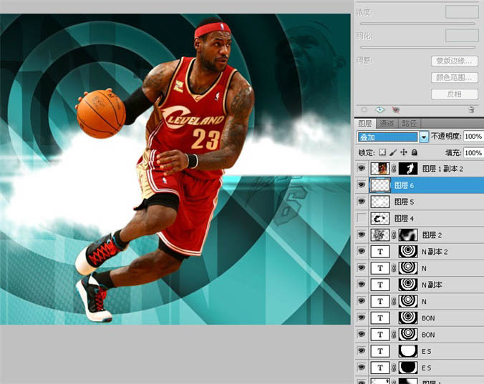Show the hidden 图层 4 layer
Screen dimensions: 484x384
[x=362, y=218]
